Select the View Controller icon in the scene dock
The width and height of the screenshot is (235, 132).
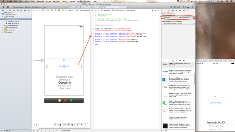pos(59,100)
